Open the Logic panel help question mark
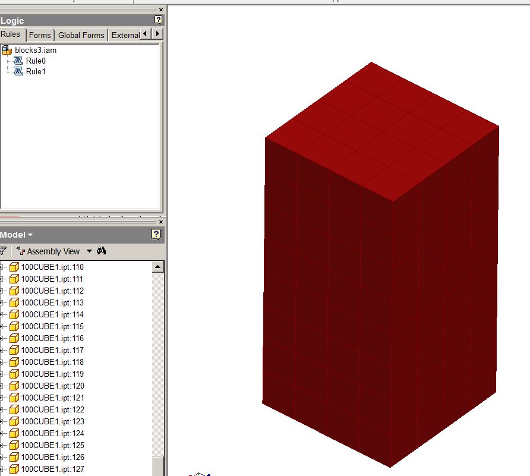This screenshot has height=476, width=530. click(157, 20)
